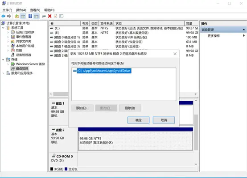Expand the 共享文件夹 node

(8, 42)
